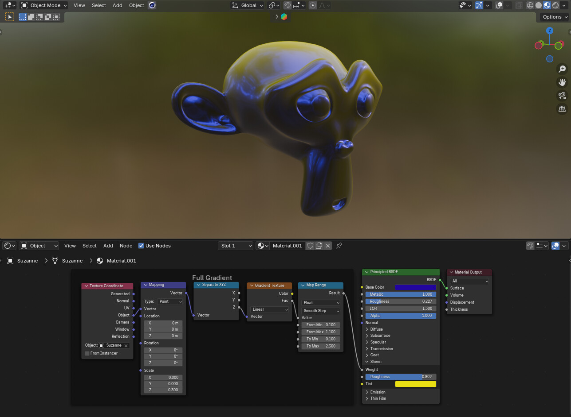Image resolution: width=571 pixels, height=417 pixels.
Task: Open the Slot 1 dropdown
Action: click(x=236, y=246)
